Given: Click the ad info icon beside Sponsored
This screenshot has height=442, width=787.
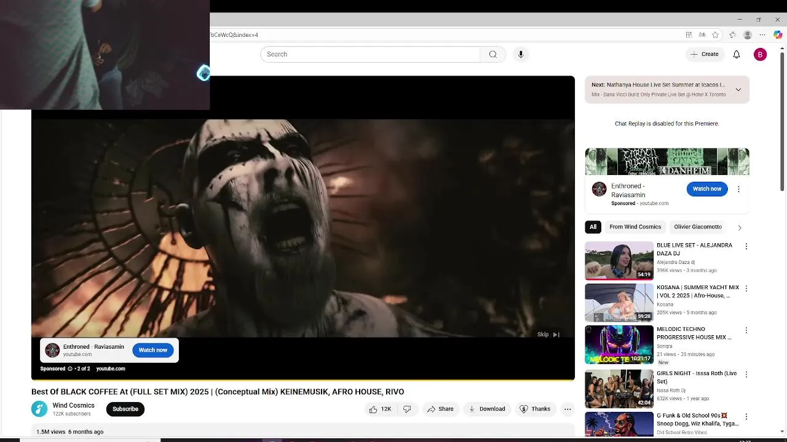Looking at the screenshot, I should pos(69,369).
